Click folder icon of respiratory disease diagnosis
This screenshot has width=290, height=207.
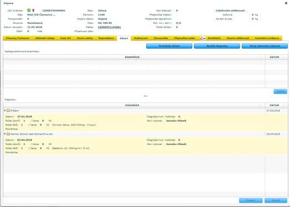tap(8, 134)
